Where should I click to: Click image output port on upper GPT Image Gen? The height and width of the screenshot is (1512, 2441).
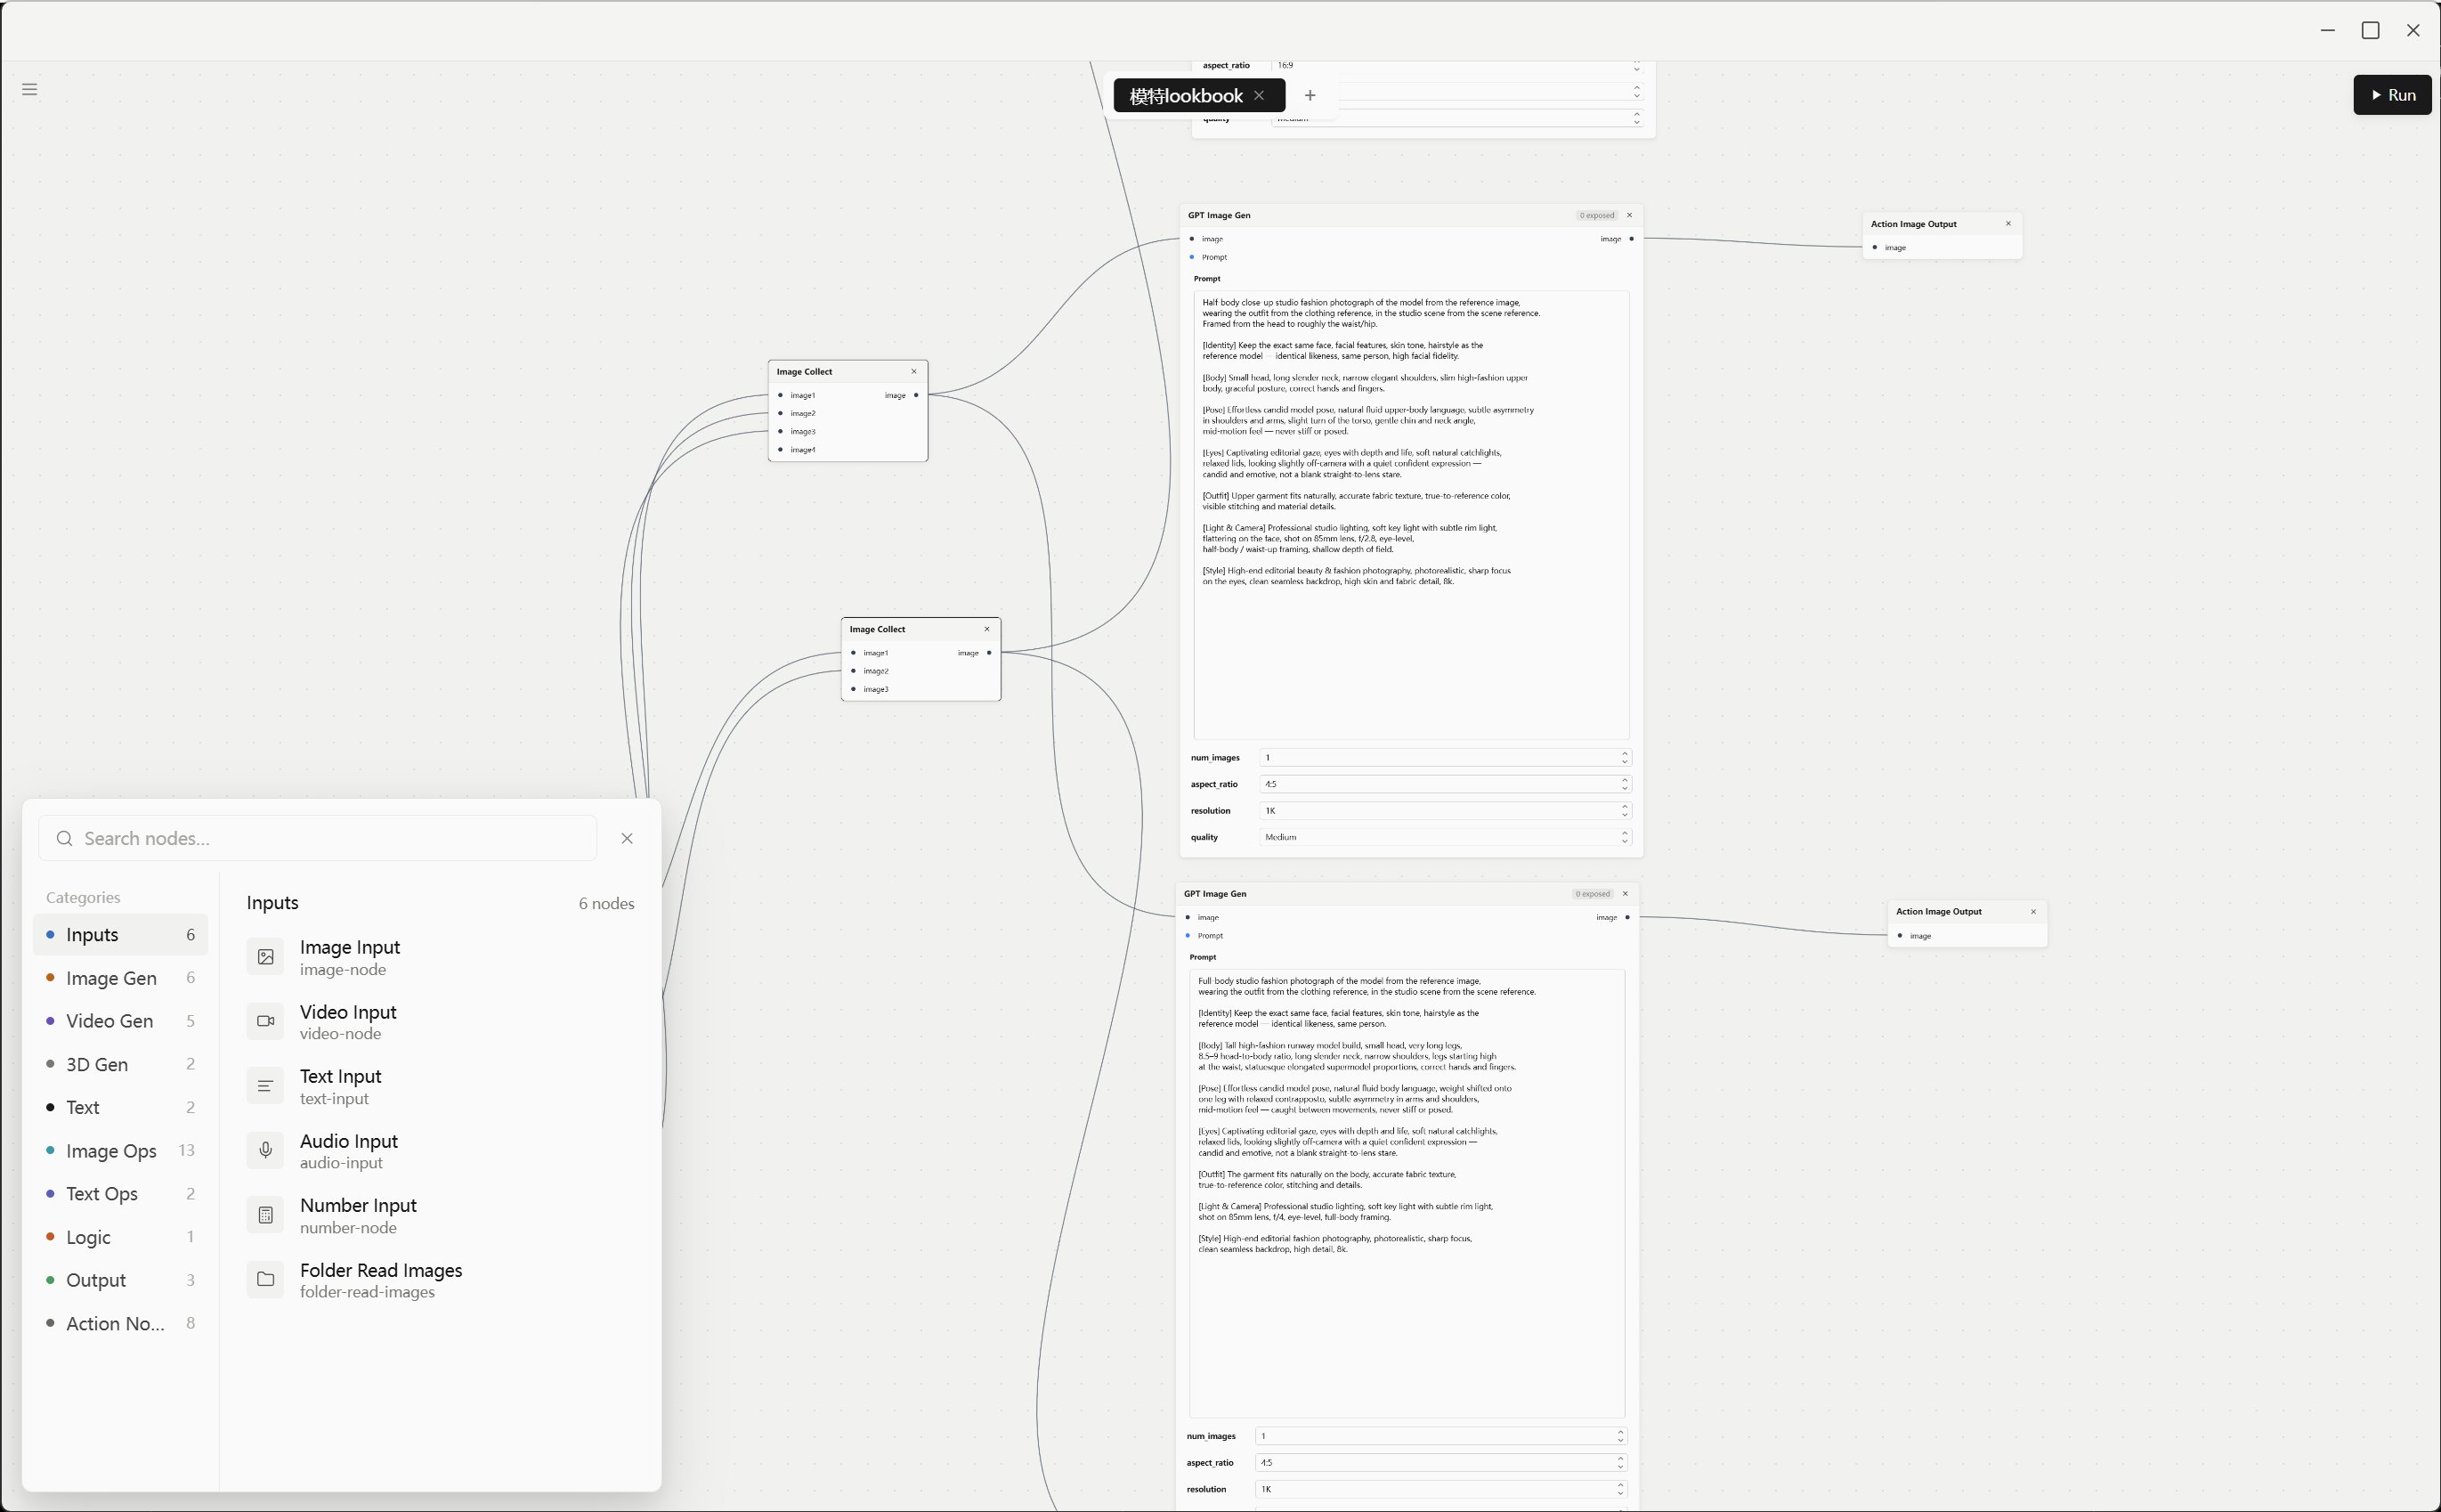point(1631,239)
